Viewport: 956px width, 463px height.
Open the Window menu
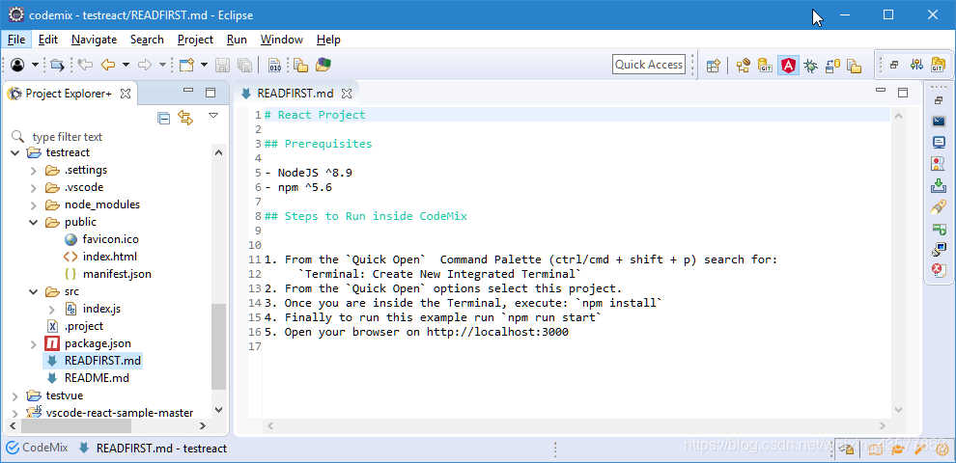pyautogui.click(x=282, y=40)
